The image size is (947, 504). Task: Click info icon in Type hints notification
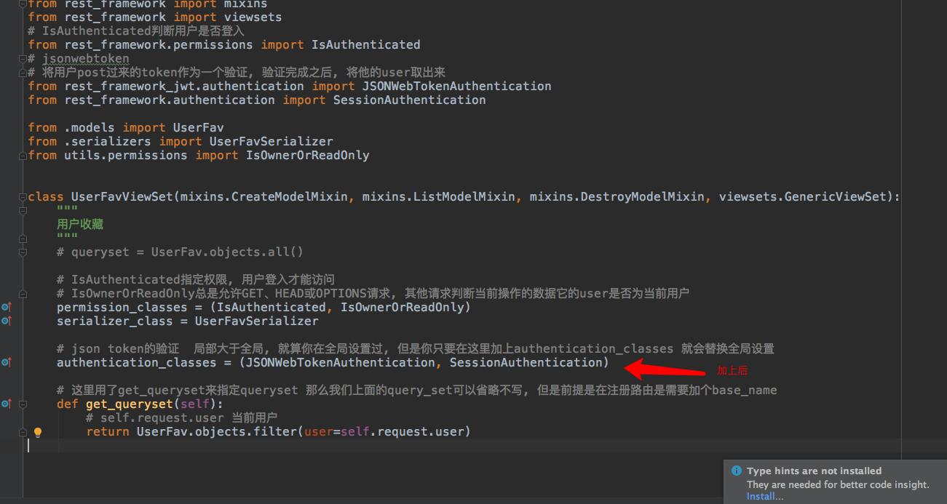pyautogui.click(x=737, y=471)
